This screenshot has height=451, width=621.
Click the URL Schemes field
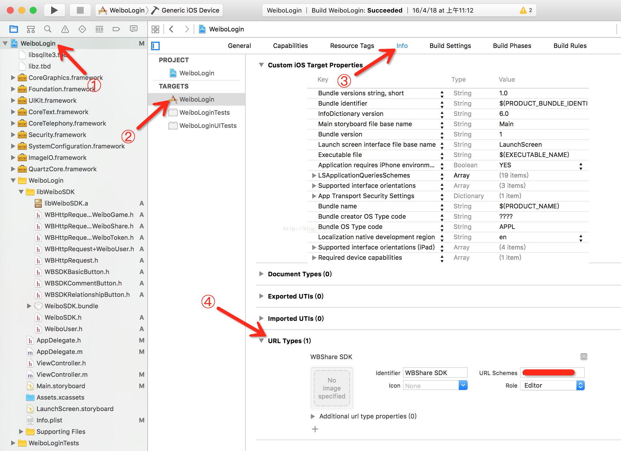pos(552,373)
